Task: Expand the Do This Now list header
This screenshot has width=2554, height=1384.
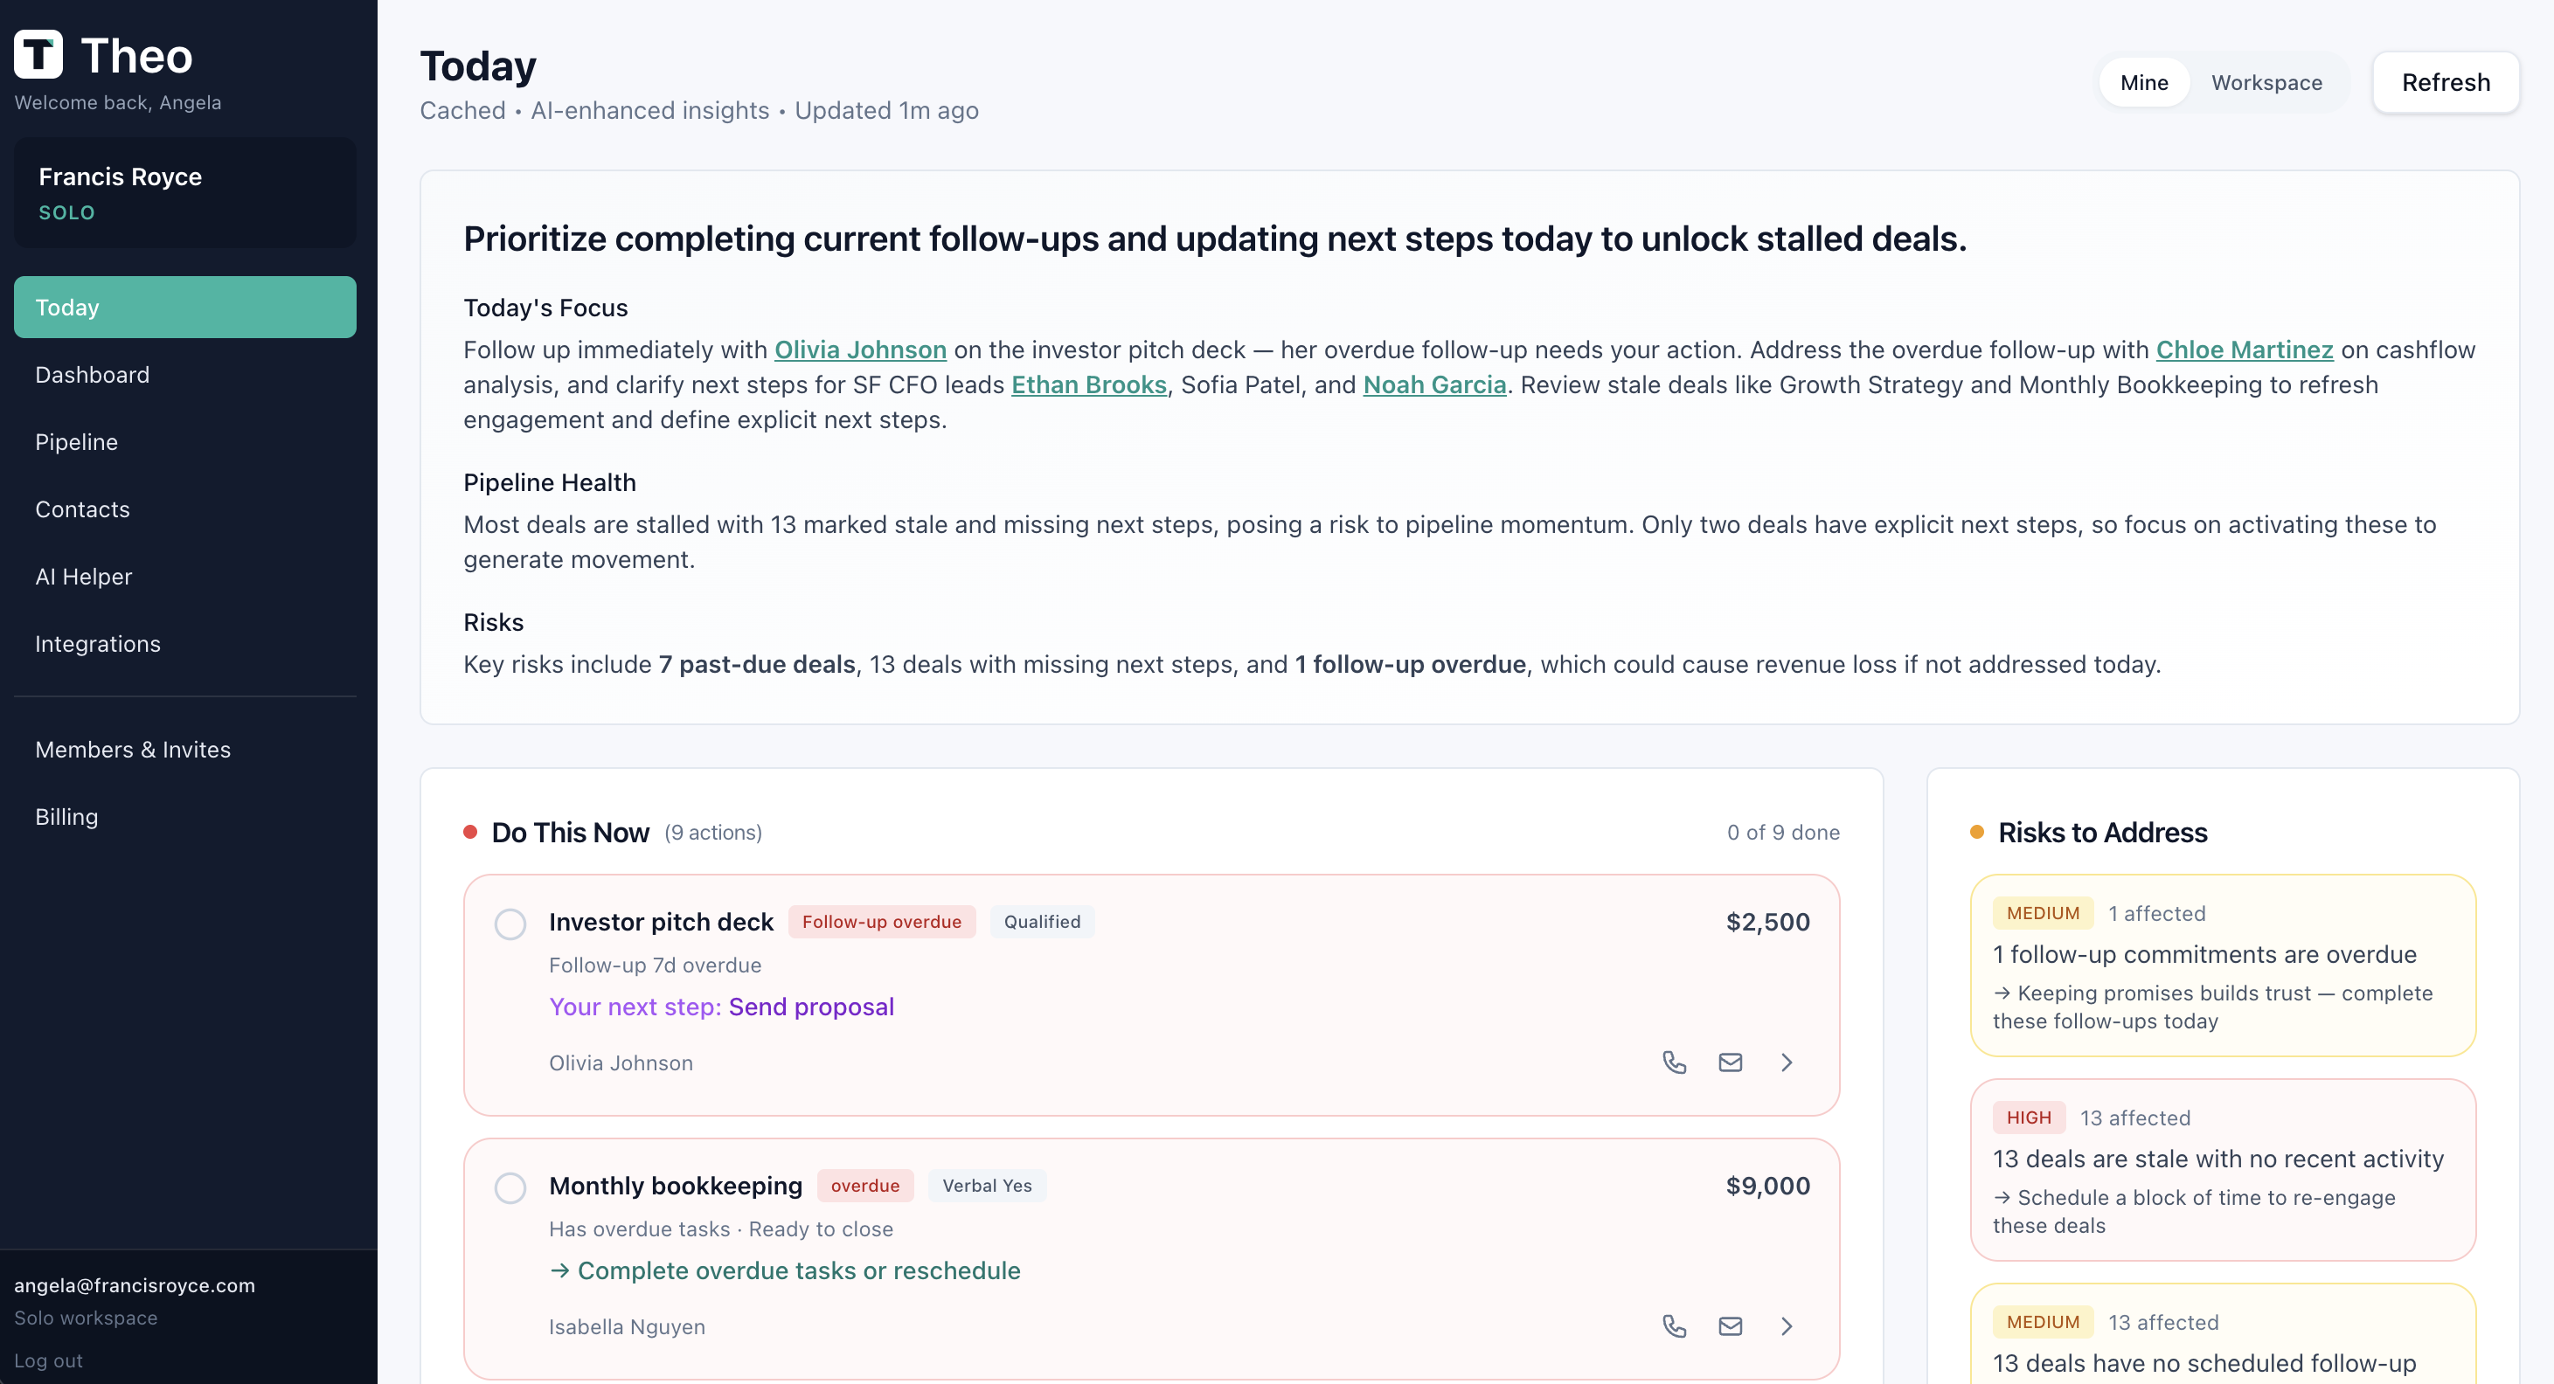Action: [x=570, y=833]
